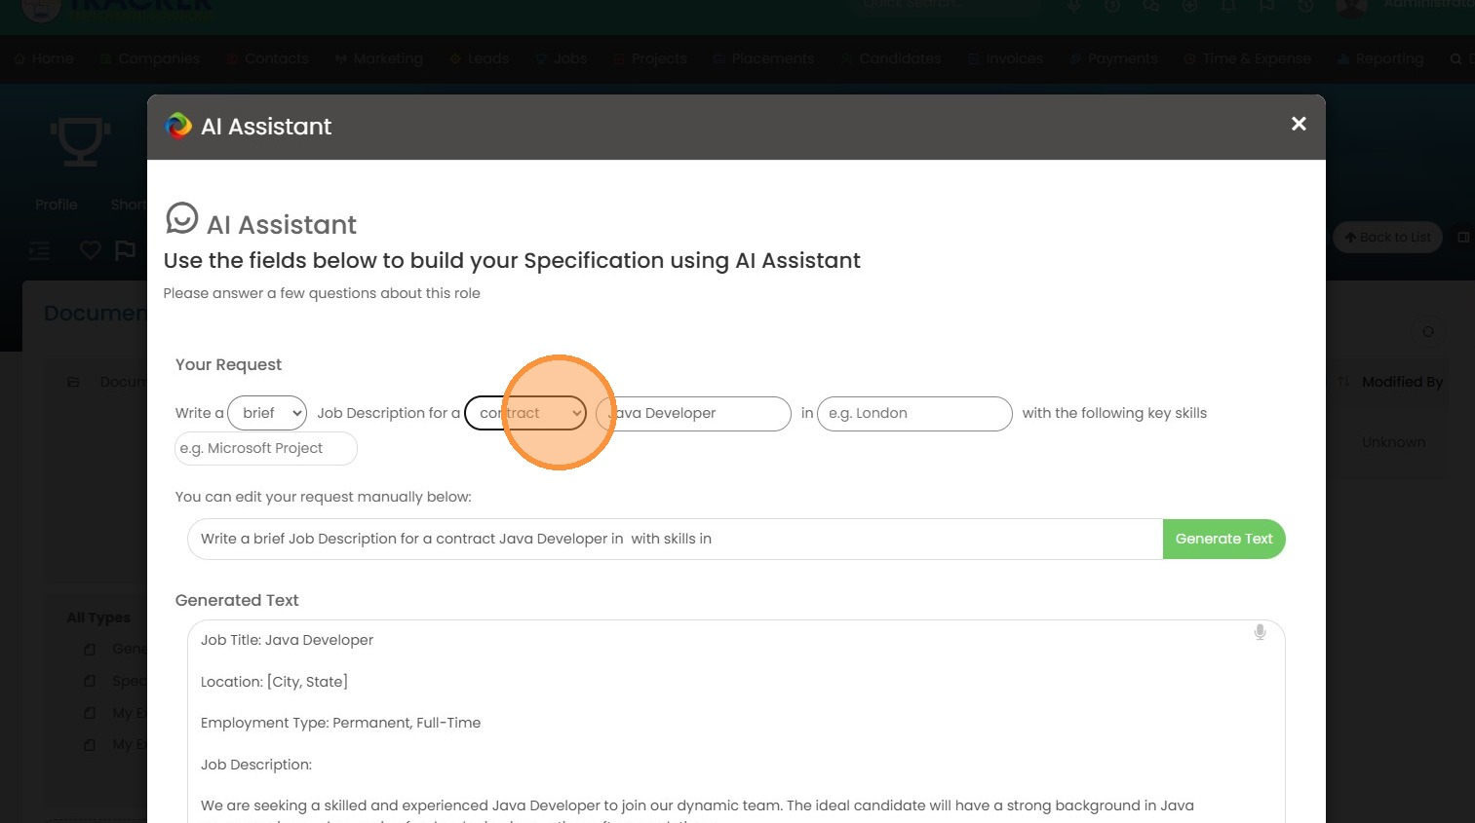Click the 'e.g. Microsoft Project' skills field

pos(265,448)
